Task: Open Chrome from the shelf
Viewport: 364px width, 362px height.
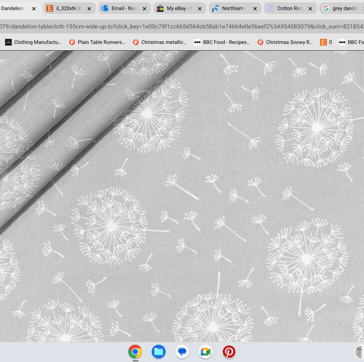Action: (135, 352)
